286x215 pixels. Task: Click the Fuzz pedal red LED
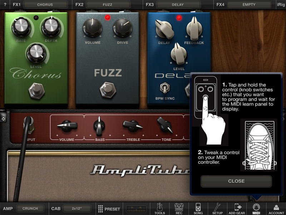108,18
